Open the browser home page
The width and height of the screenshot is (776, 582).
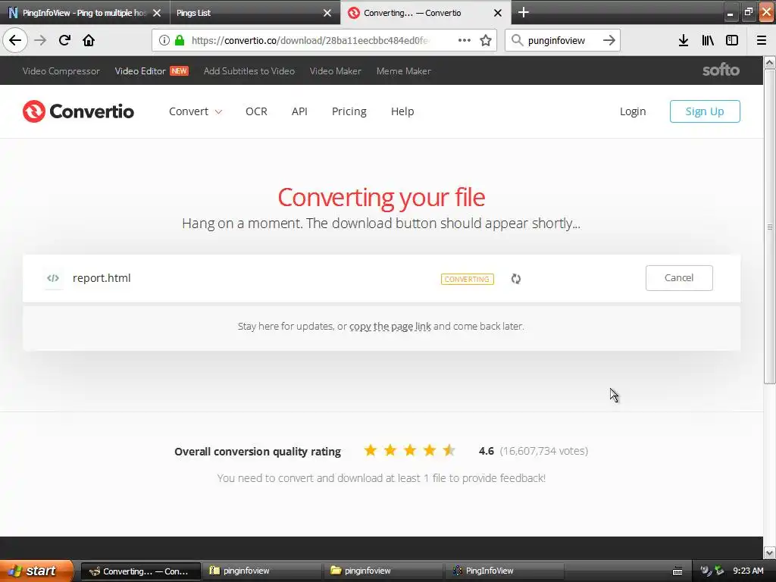pos(89,40)
